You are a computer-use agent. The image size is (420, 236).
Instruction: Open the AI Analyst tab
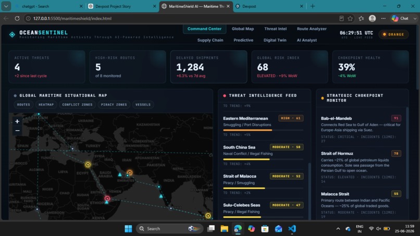pyautogui.click(x=307, y=40)
